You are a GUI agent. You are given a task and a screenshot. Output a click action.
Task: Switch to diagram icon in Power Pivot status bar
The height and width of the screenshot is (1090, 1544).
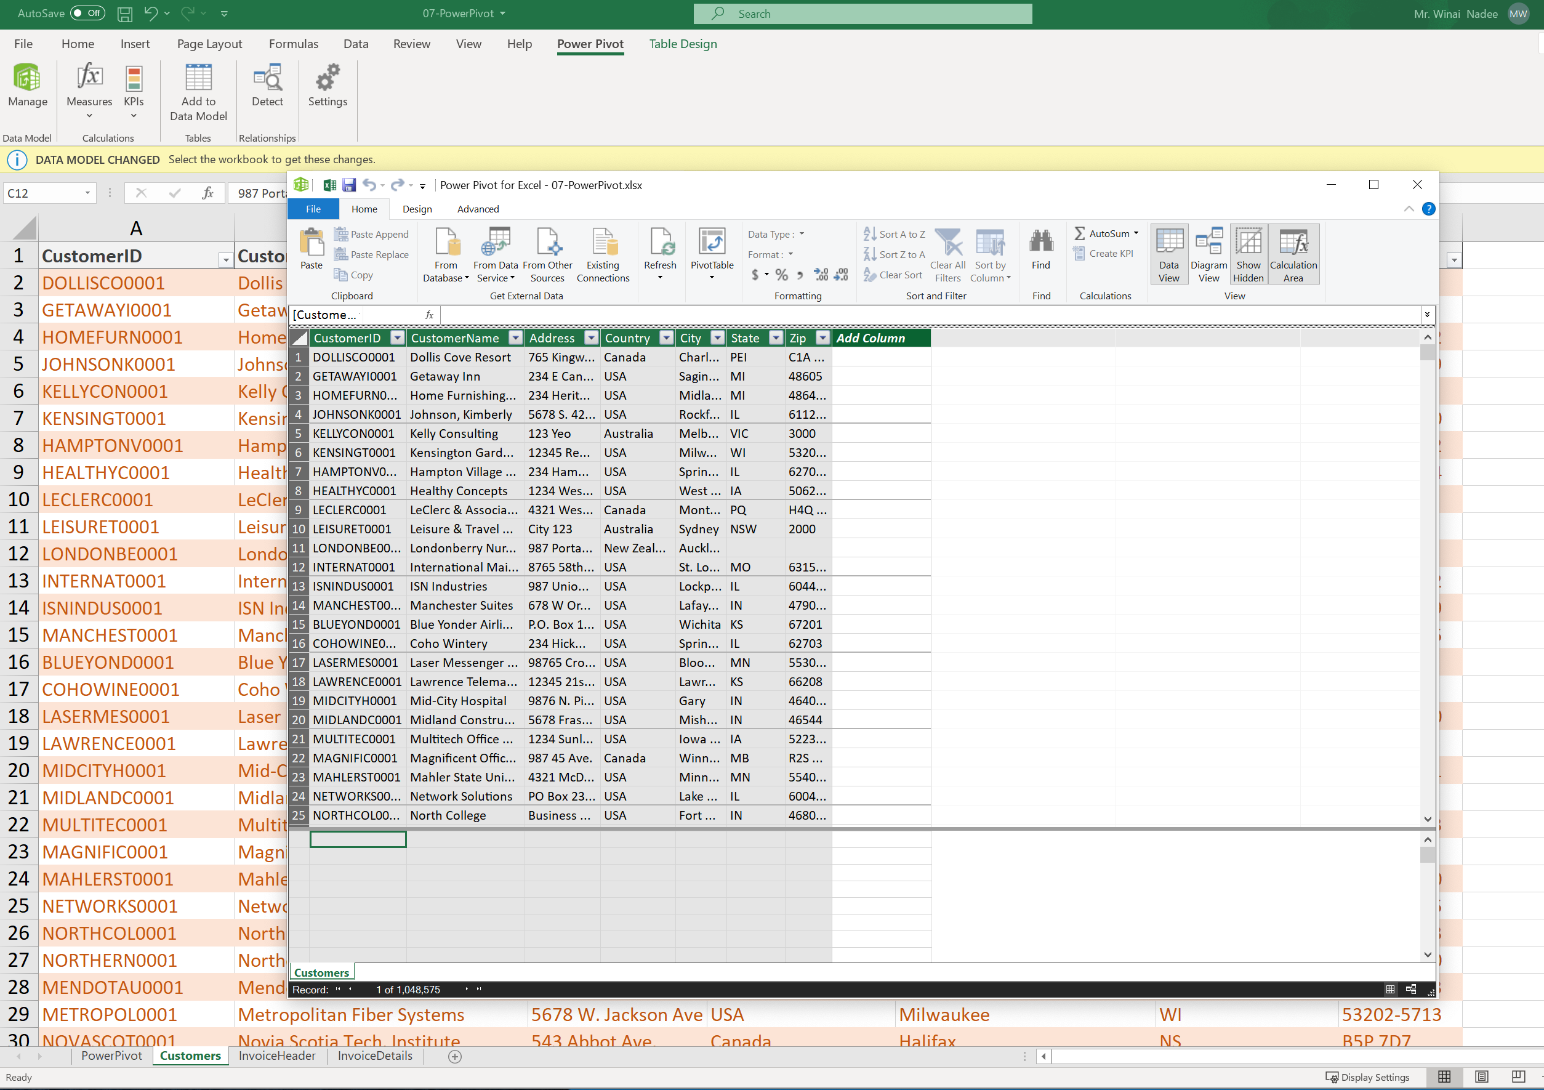[1411, 989]
